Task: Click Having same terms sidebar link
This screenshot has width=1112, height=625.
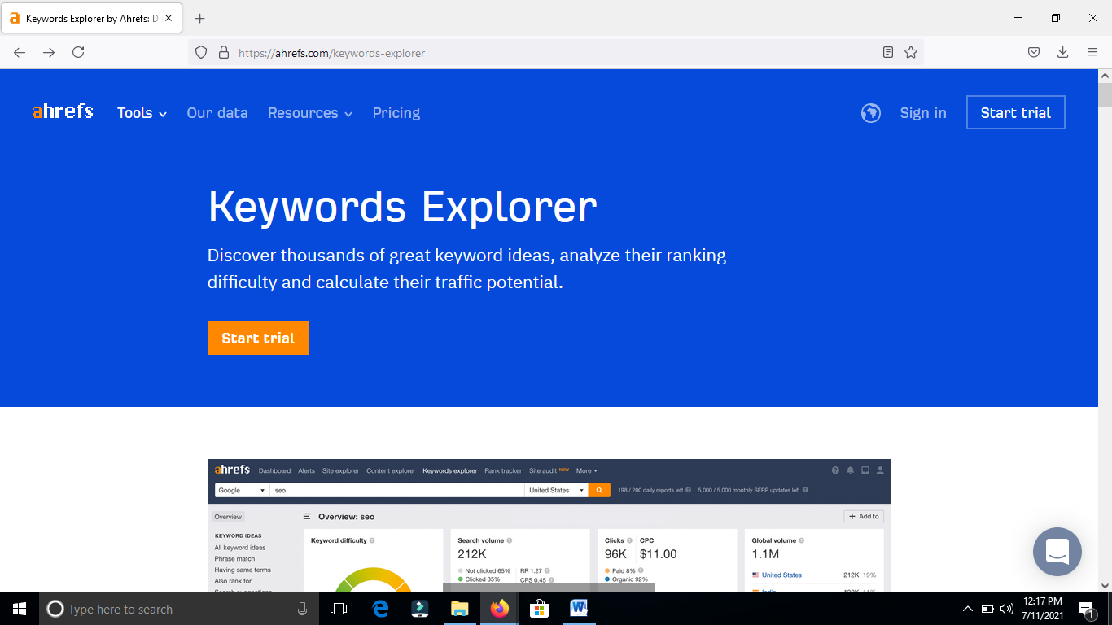Action: (243, 570)
